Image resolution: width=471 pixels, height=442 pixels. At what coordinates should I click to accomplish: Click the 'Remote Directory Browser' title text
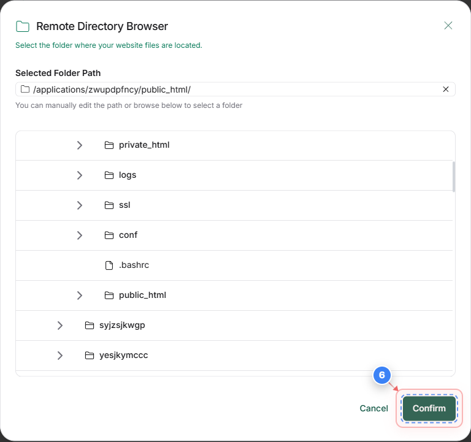(x=102, y=26)
